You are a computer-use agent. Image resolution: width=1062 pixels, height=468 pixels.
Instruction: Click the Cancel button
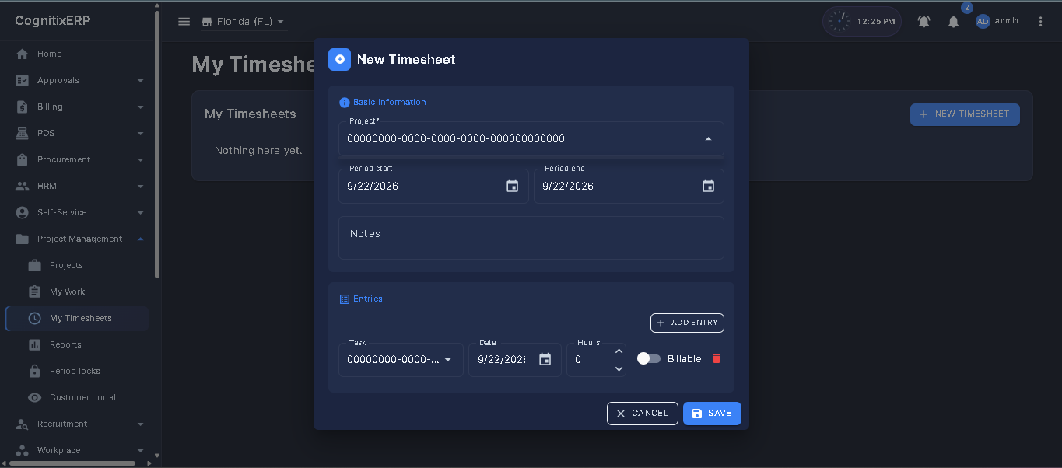643,414
